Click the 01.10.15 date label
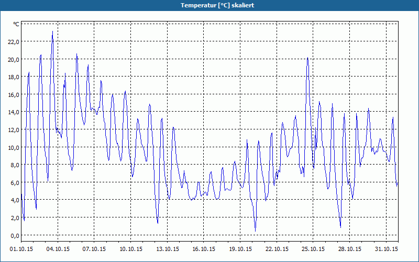This screenshot has width=419, height=262. point(21,249)
